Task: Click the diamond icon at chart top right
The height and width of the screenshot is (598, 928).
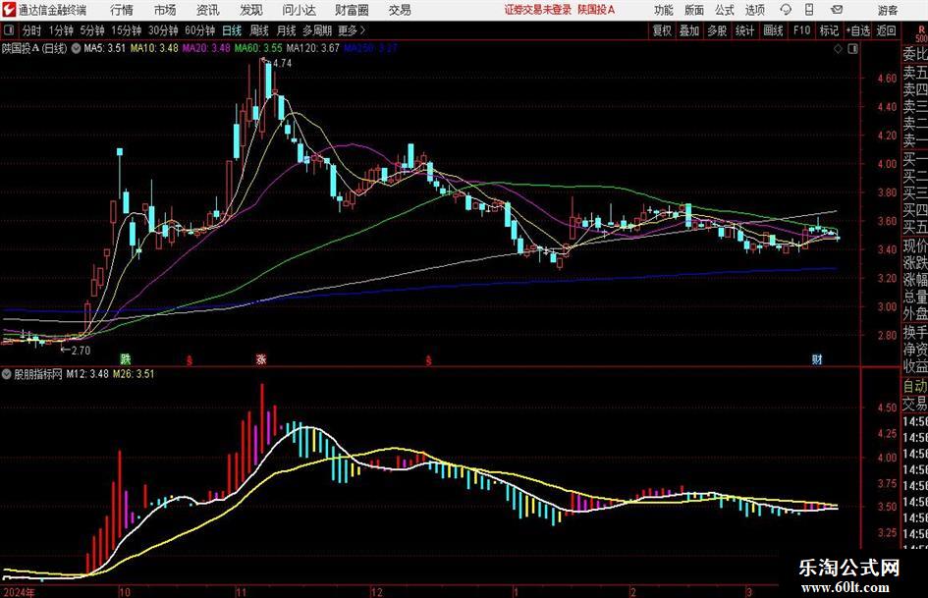Action: [838, 49]
